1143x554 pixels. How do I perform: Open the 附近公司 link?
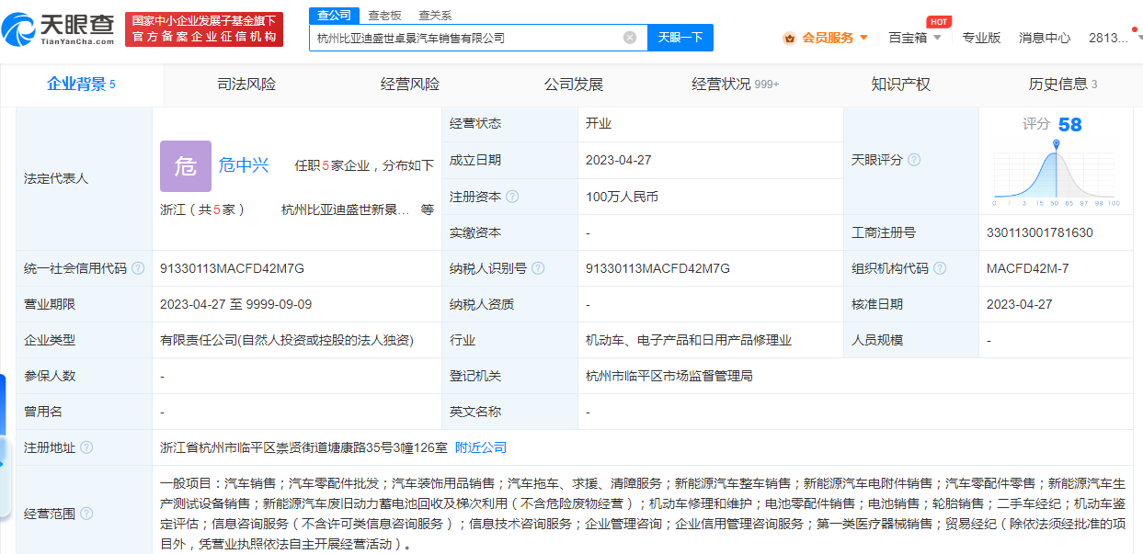(x=481, y=447)
